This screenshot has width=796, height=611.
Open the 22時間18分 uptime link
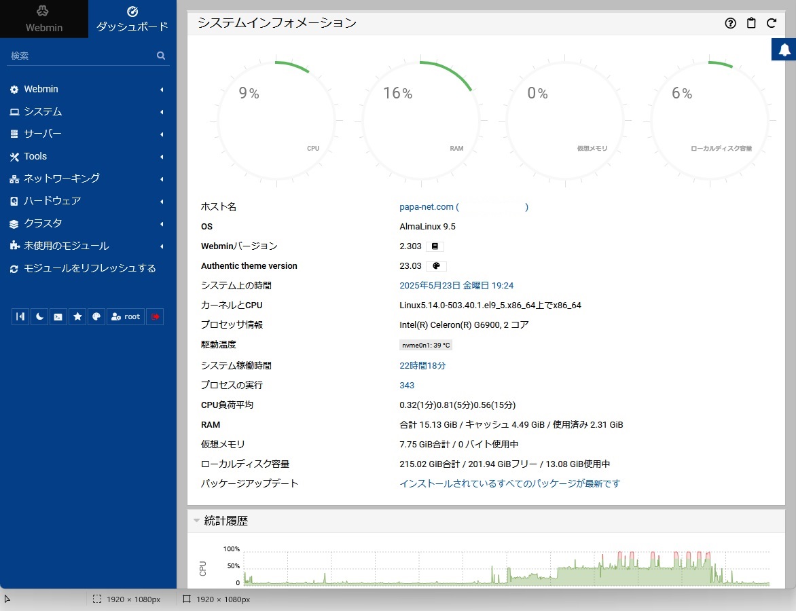[422, 365]
